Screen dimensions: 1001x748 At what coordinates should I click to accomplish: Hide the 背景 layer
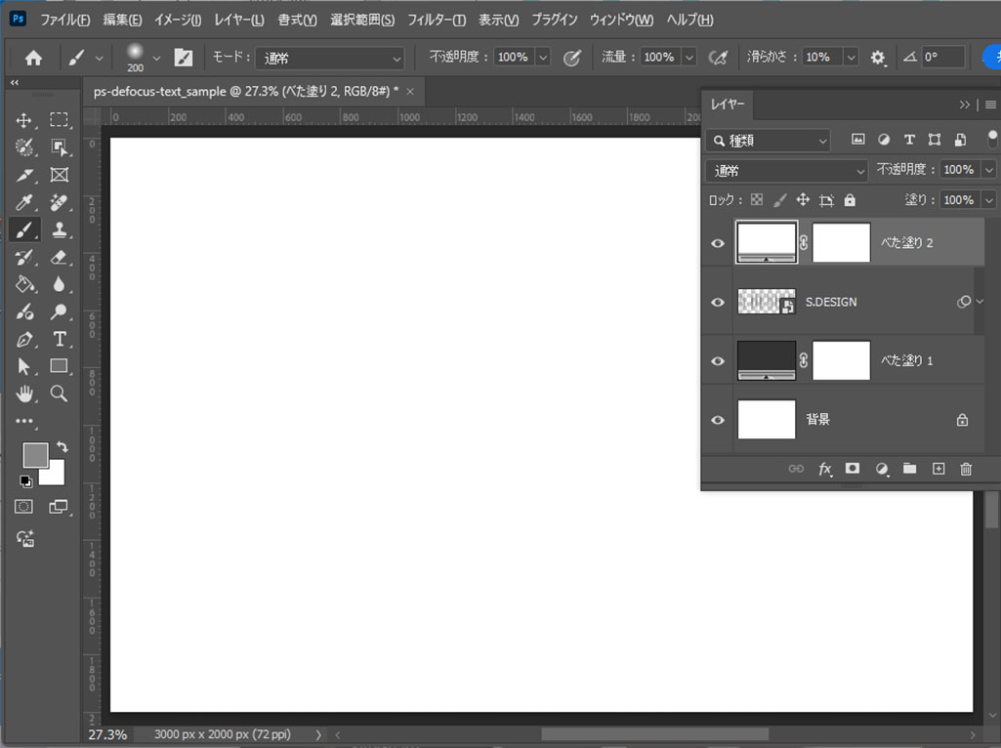[x=718, y=420]
